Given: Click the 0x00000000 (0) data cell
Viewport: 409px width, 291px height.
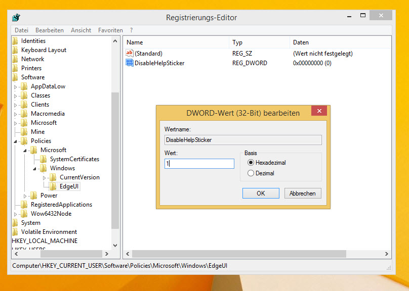Looking at the screenshot, I should [312, 63].
